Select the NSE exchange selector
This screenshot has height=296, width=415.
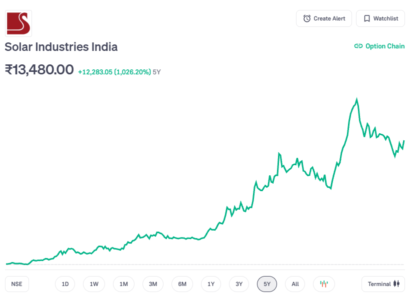[17, 284]
